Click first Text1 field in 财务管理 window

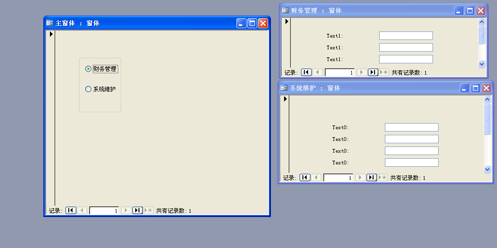[x=406, y=36]
